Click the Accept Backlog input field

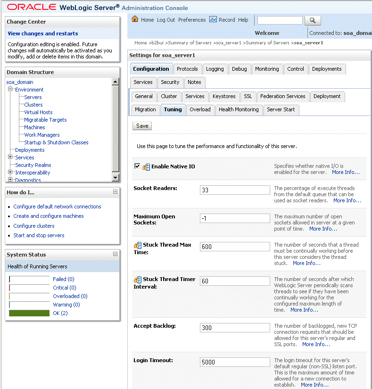tap(235, 328)
